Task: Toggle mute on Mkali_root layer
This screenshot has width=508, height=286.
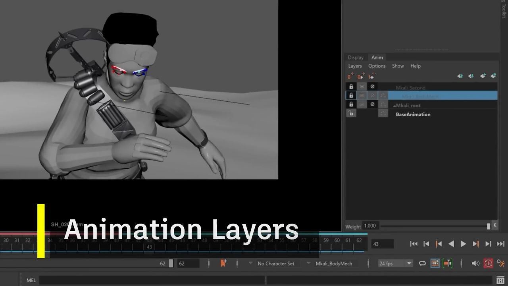Action: point(372,104)
